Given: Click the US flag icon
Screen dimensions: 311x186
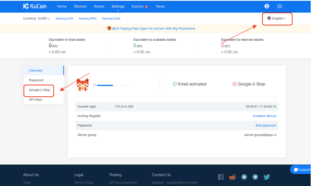Looking at the screenshot, I should tap(269, 18).
